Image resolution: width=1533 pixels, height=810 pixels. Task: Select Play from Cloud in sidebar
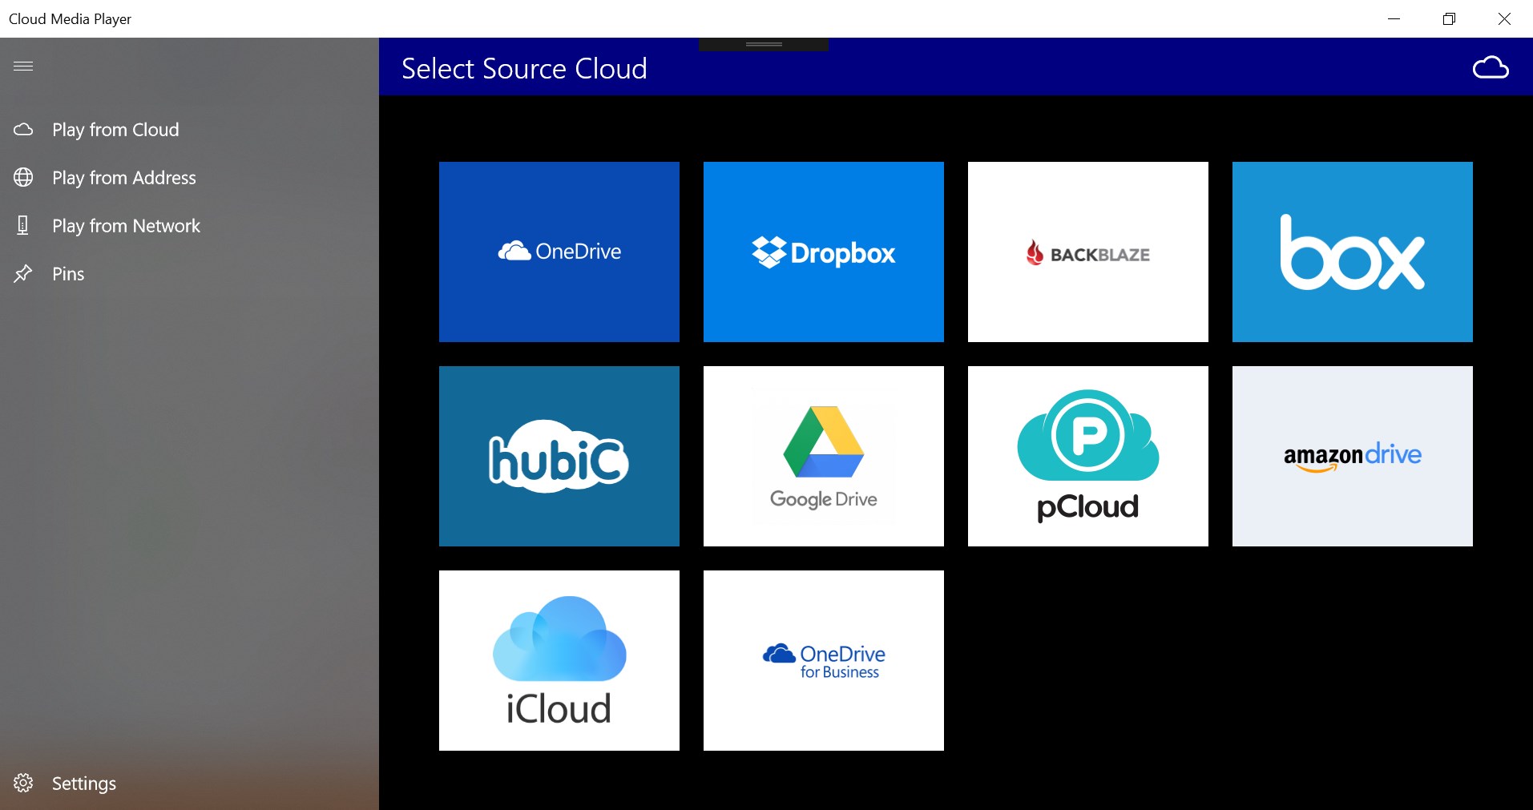(x=189, y=130)
